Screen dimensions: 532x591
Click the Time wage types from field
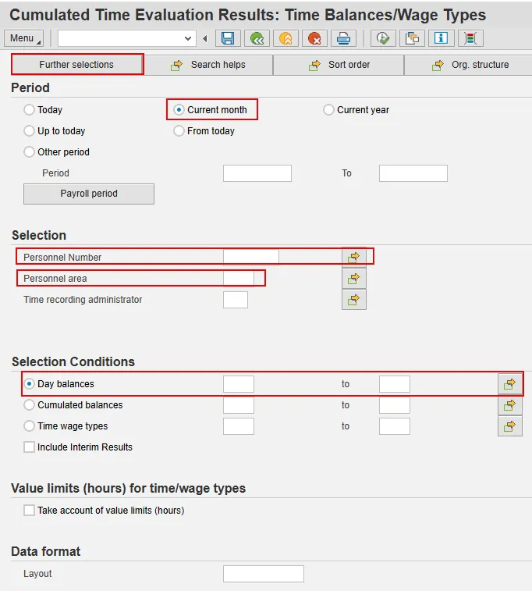coord(239,426)
